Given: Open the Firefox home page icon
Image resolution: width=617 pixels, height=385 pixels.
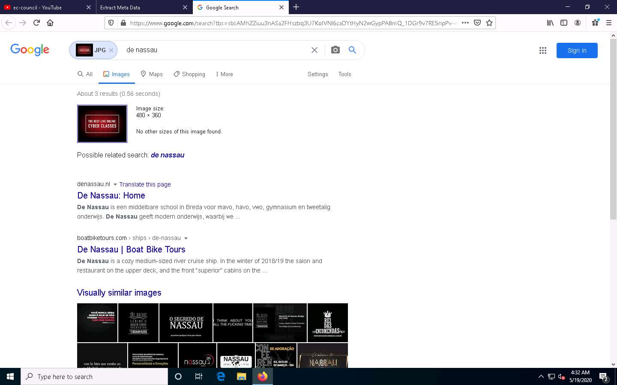Looking at the screenshot, I should pyautogui.click(x=50, y=23).
